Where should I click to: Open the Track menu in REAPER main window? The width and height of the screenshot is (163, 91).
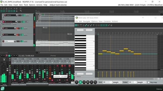click(x=26, y=5)
